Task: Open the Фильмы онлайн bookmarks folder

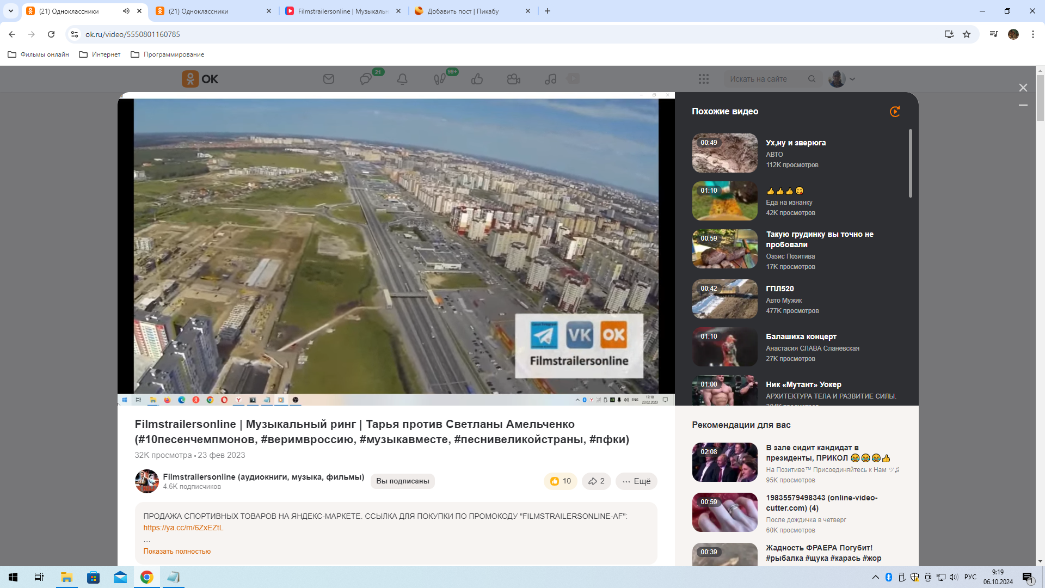Action: point(38,54)
